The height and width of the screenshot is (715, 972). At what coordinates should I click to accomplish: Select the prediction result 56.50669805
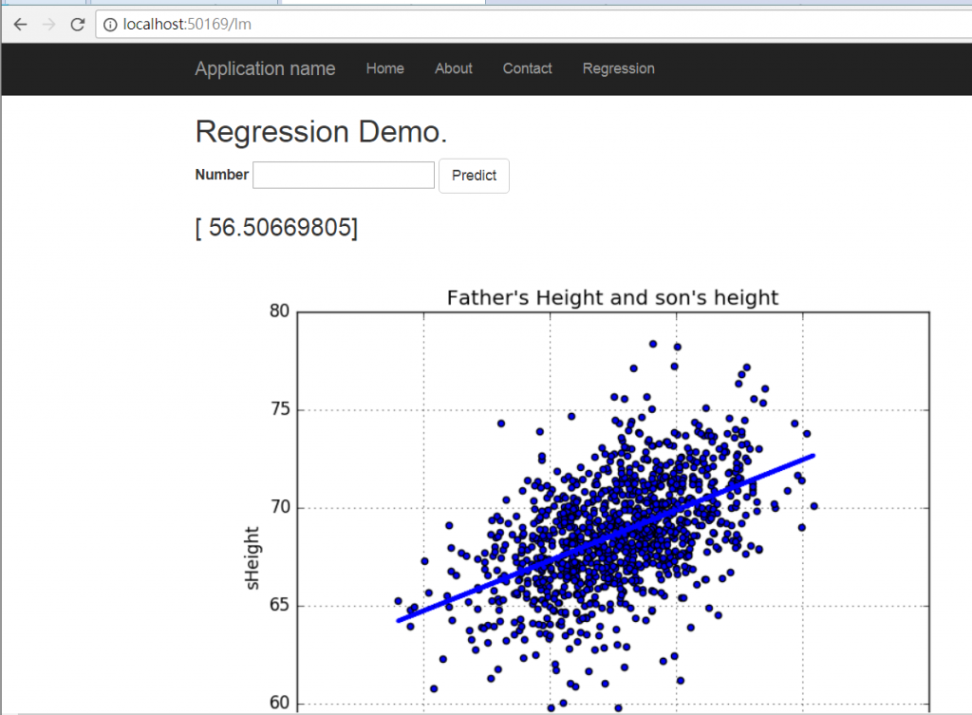(276, 228)
